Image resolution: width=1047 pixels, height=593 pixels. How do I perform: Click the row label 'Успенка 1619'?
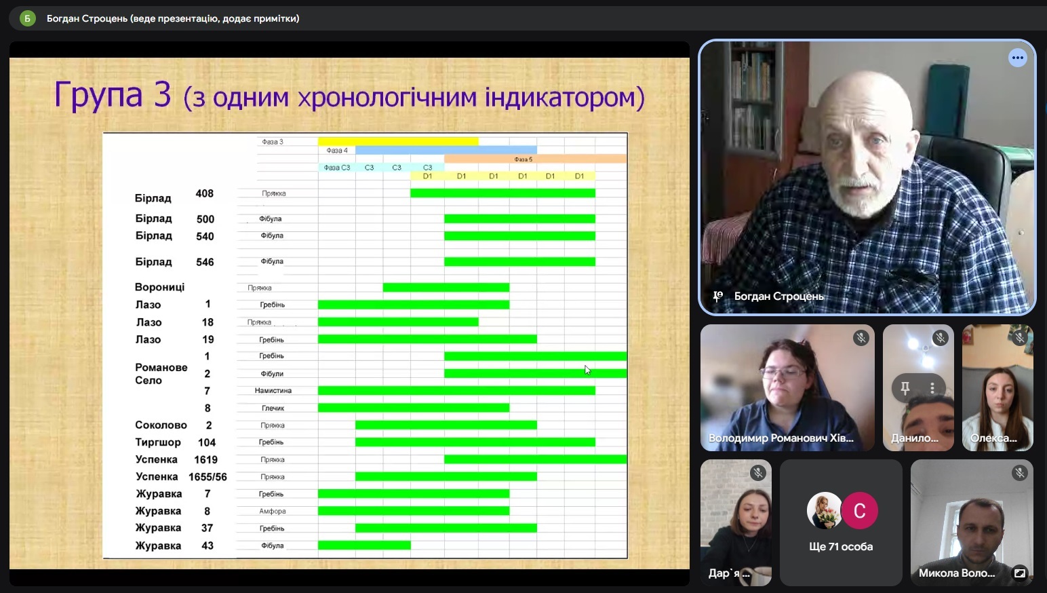(x=176, y=459)
